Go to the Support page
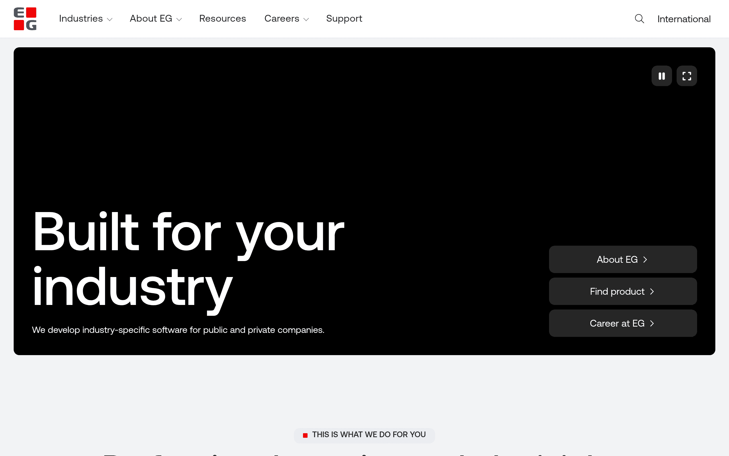This screenshot has height=456, width=729. (344, 19)
